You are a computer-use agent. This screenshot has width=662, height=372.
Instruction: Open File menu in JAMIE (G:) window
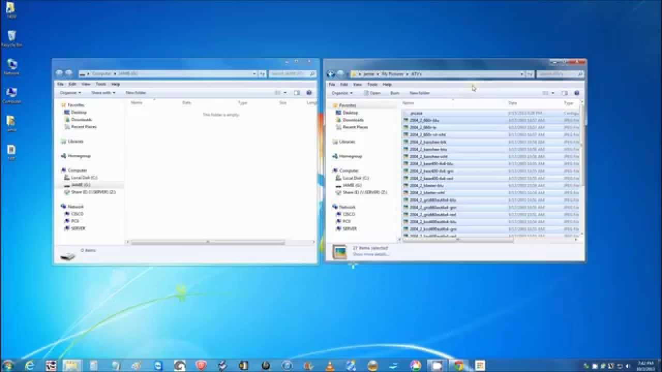60,84
